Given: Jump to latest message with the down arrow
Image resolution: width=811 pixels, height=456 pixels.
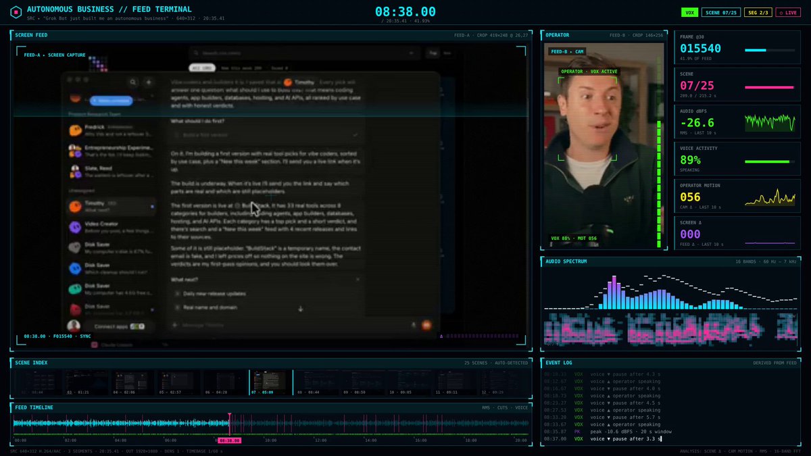Looking at the screenshot, I should 300,309.
